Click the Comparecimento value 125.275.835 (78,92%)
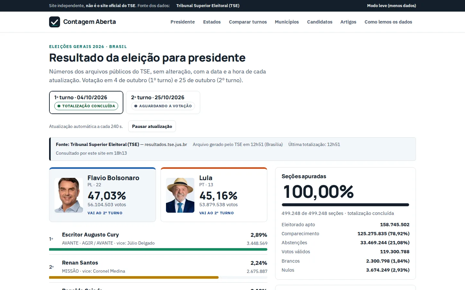This screenshot has height=290, width=465. tap(383, 234)
